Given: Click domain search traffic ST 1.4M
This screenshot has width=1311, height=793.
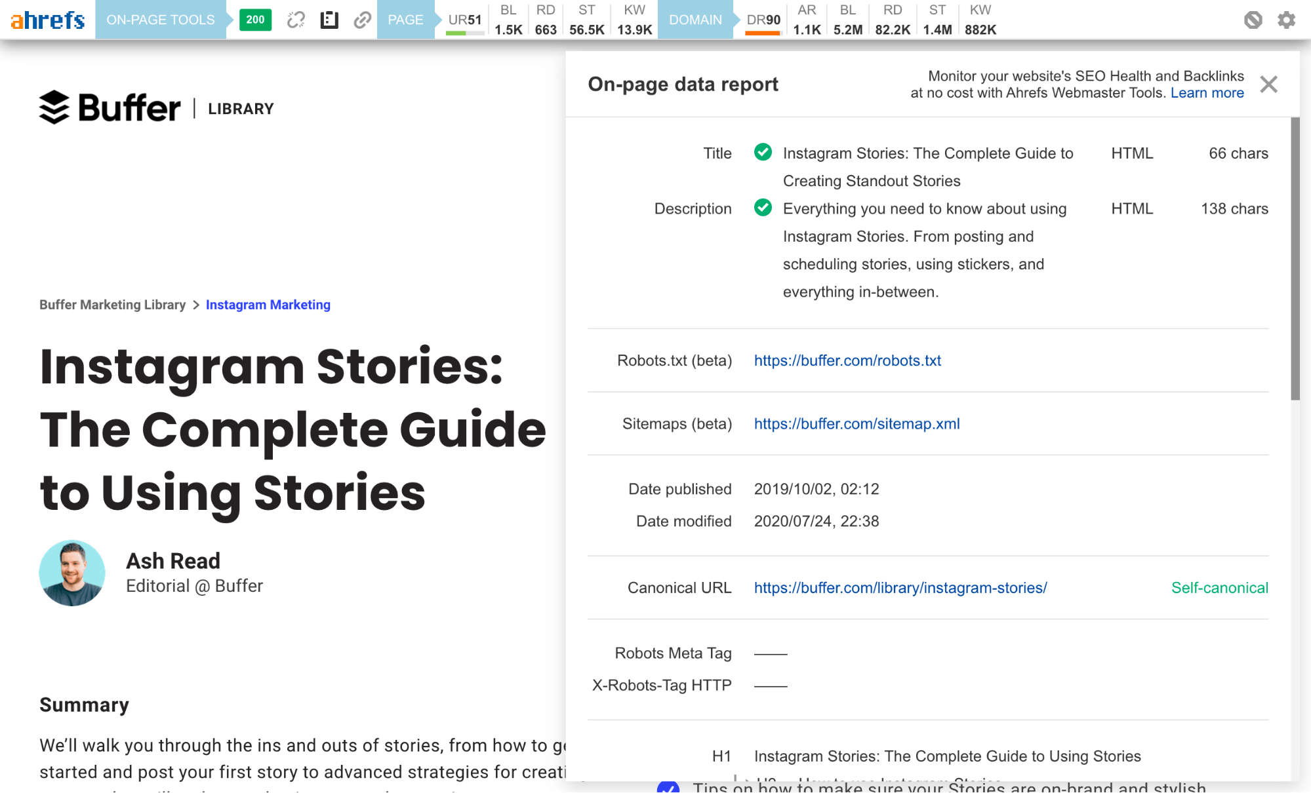Looking at the screenshot, I should click(x=937, y=20).
